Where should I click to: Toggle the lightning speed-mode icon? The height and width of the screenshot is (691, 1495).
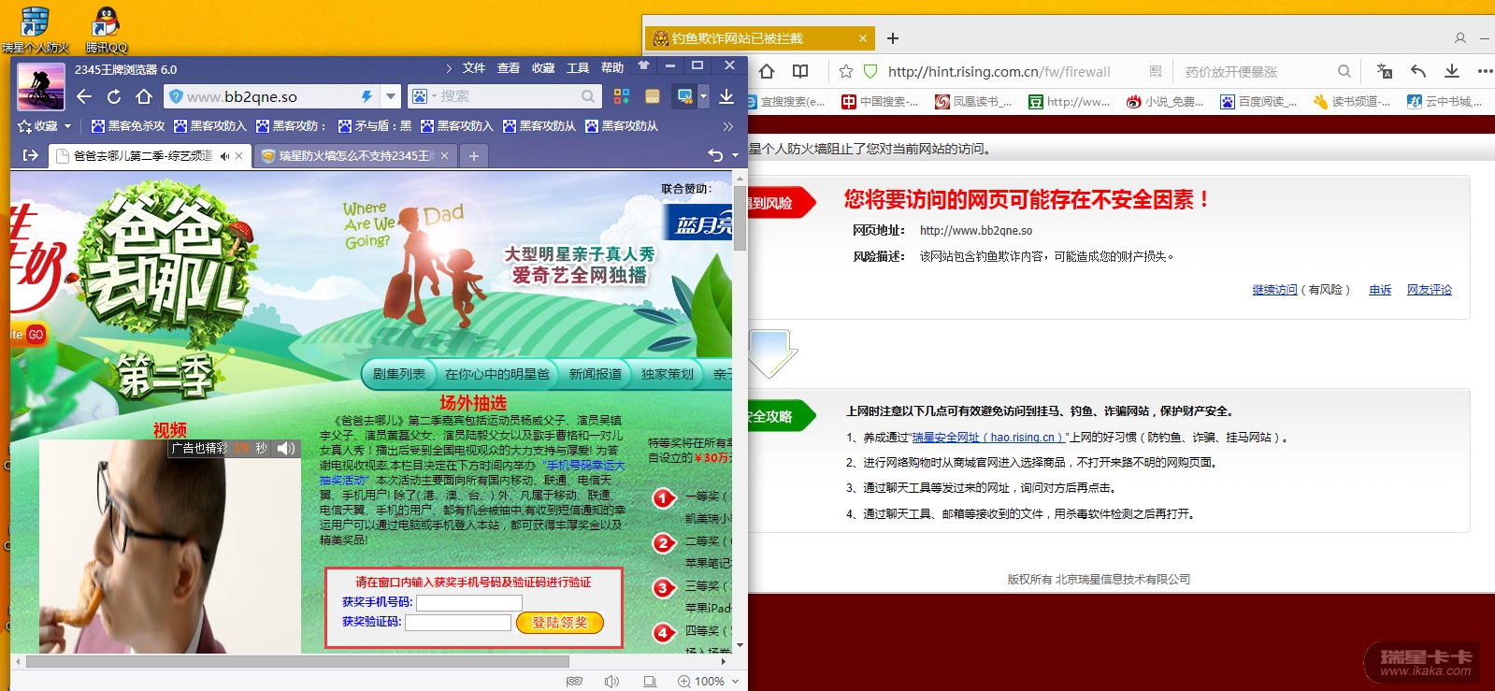click(367, 96)
